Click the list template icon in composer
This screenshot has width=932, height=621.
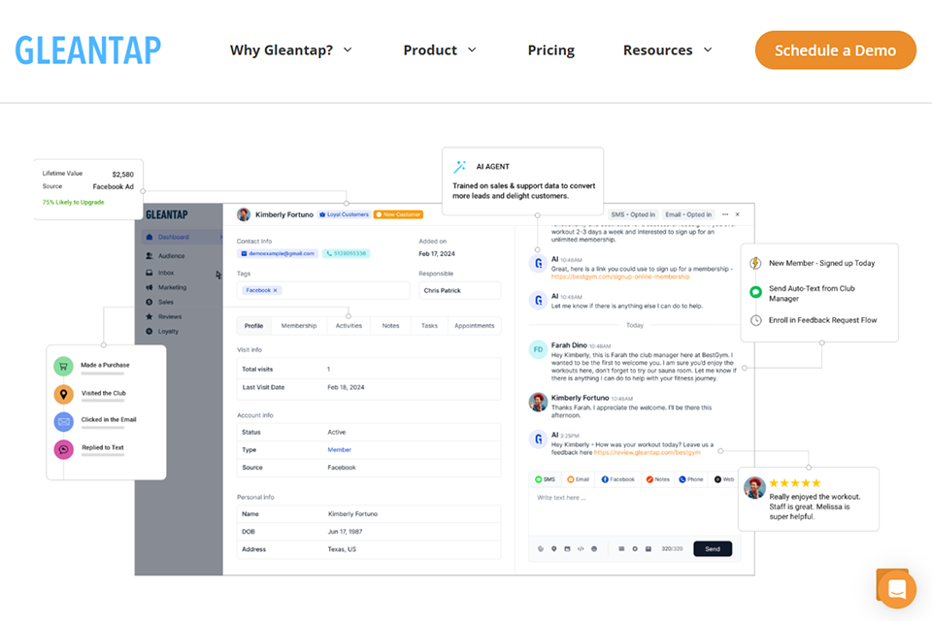pos(621,549)
